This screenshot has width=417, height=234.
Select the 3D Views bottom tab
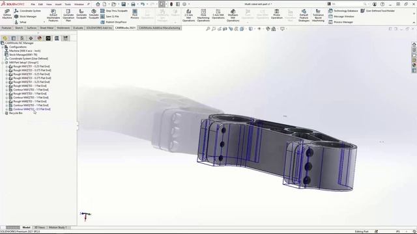click(40, 227)
